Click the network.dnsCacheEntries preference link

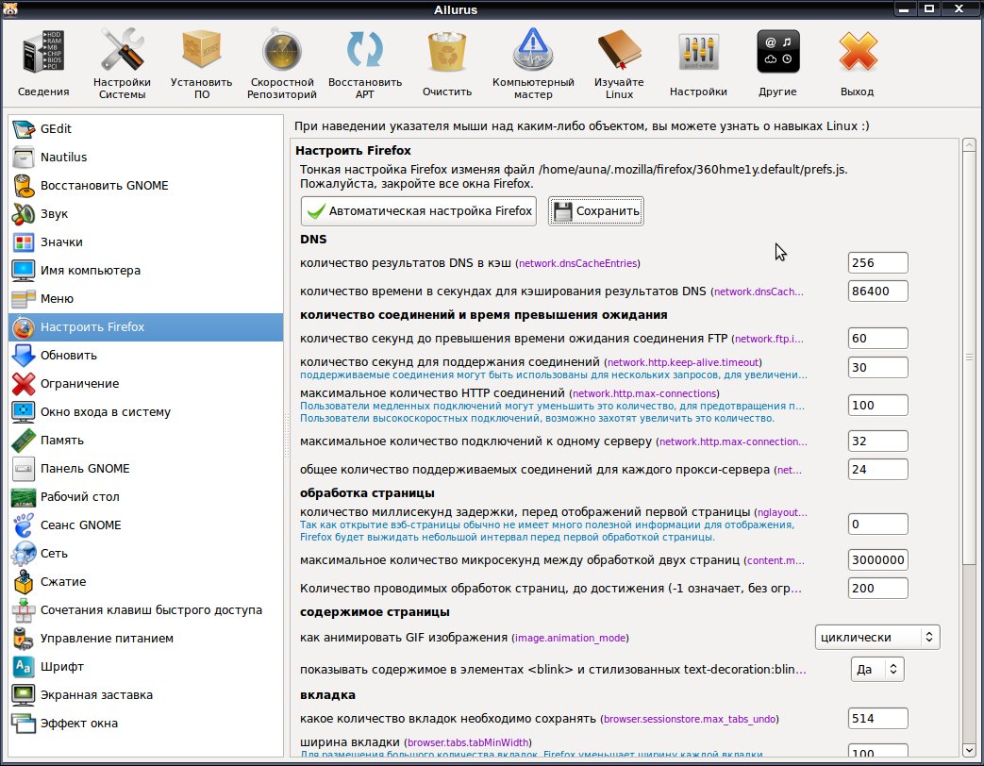pos(577,263)
